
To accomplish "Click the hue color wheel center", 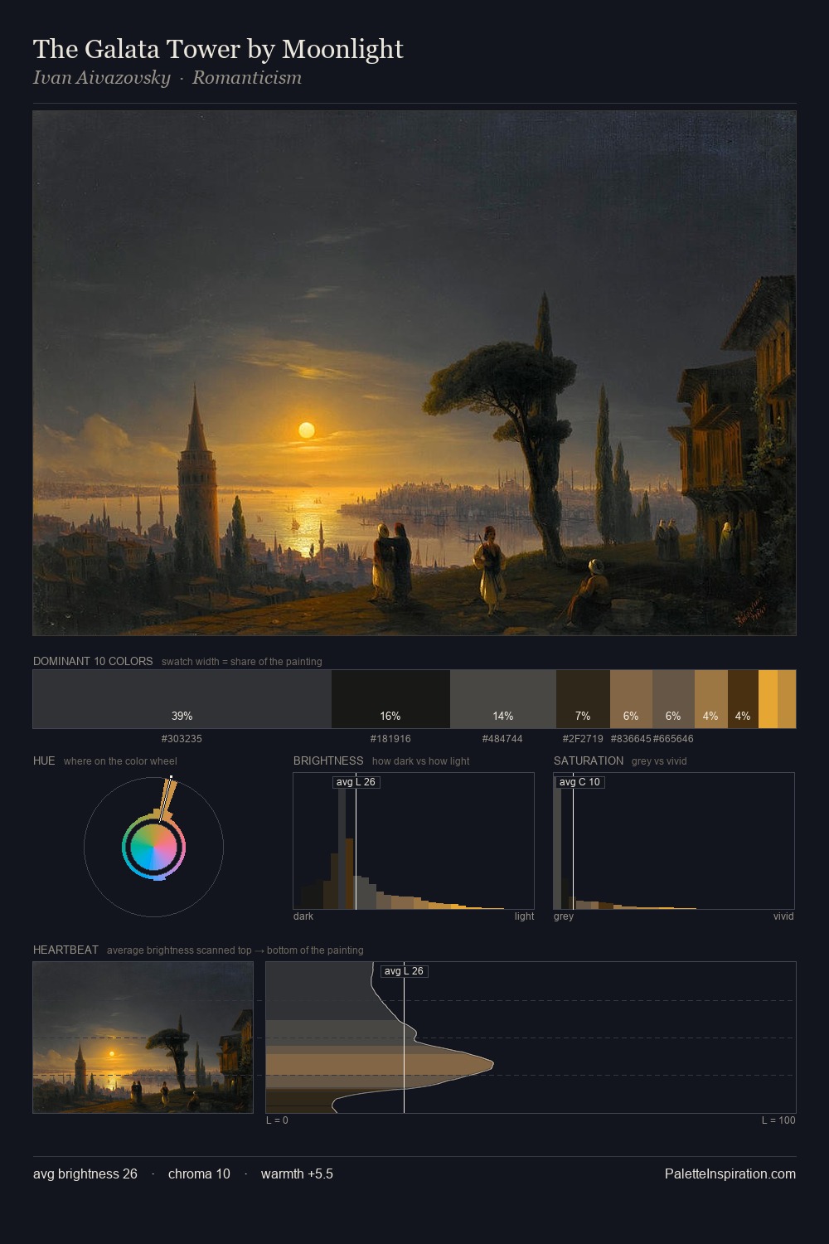I will (153, 847).
